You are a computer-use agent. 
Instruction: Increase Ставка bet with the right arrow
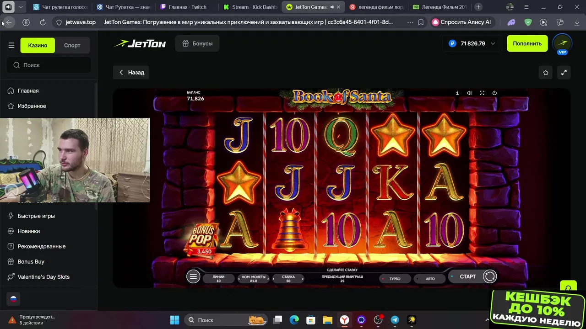[x=302, y=279]
